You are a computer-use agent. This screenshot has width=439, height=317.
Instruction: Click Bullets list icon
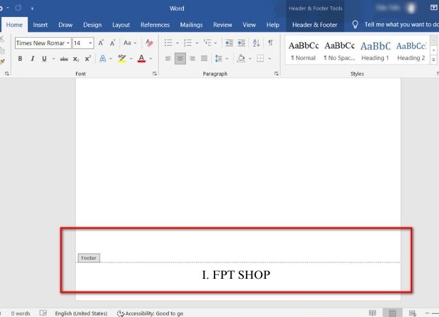168,43
